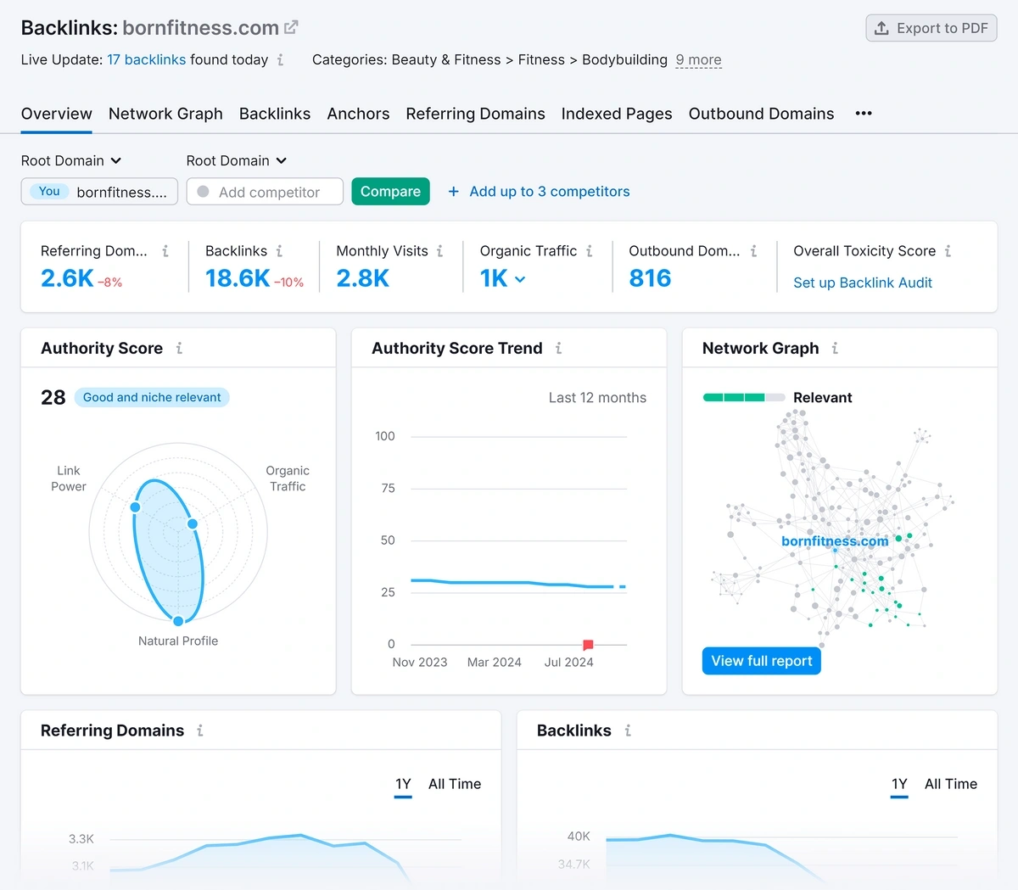The width and height of the screenshot is (1018, 890).
Task: Show info for Monthly Visits metric
Action: pos(439,251)
